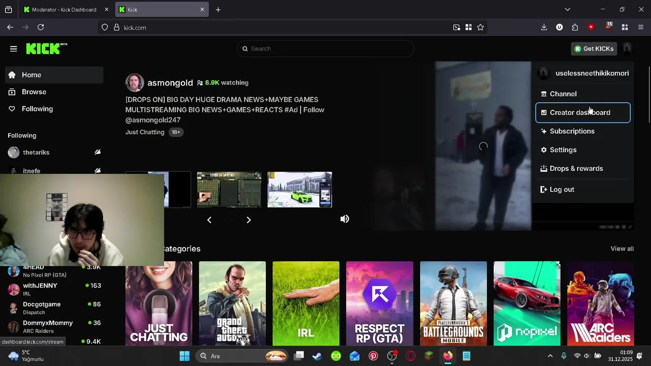Open Channel from the user menu
The image size is (651, 366).
pos(583,94)
